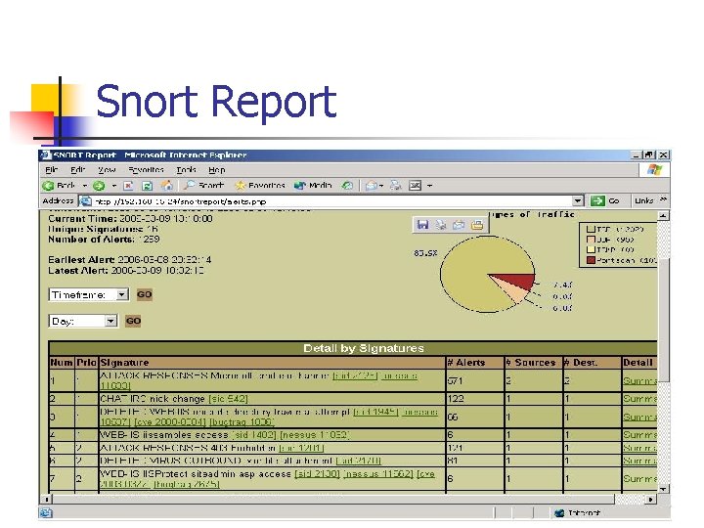This screenshot has height=528, width=704.
Task: Open the Search pane with the magnifier icon
Action: pyautogui.click(x=190, y=185)
